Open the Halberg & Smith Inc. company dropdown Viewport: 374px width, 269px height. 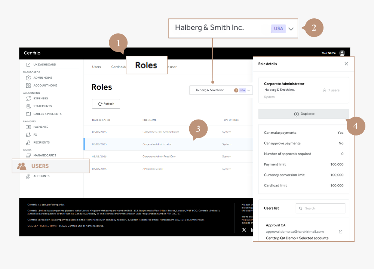221,90
